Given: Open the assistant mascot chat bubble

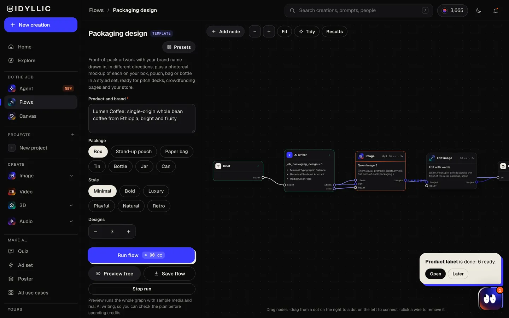Looking at the screenshot, I should click(x=490, y=299).
